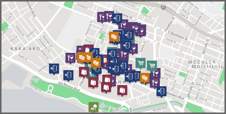
Task: Select the right green shopping cart marker
Action: [152, 66]
